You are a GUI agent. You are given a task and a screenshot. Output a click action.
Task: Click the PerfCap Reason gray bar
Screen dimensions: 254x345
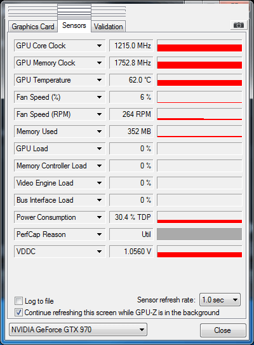199,234
